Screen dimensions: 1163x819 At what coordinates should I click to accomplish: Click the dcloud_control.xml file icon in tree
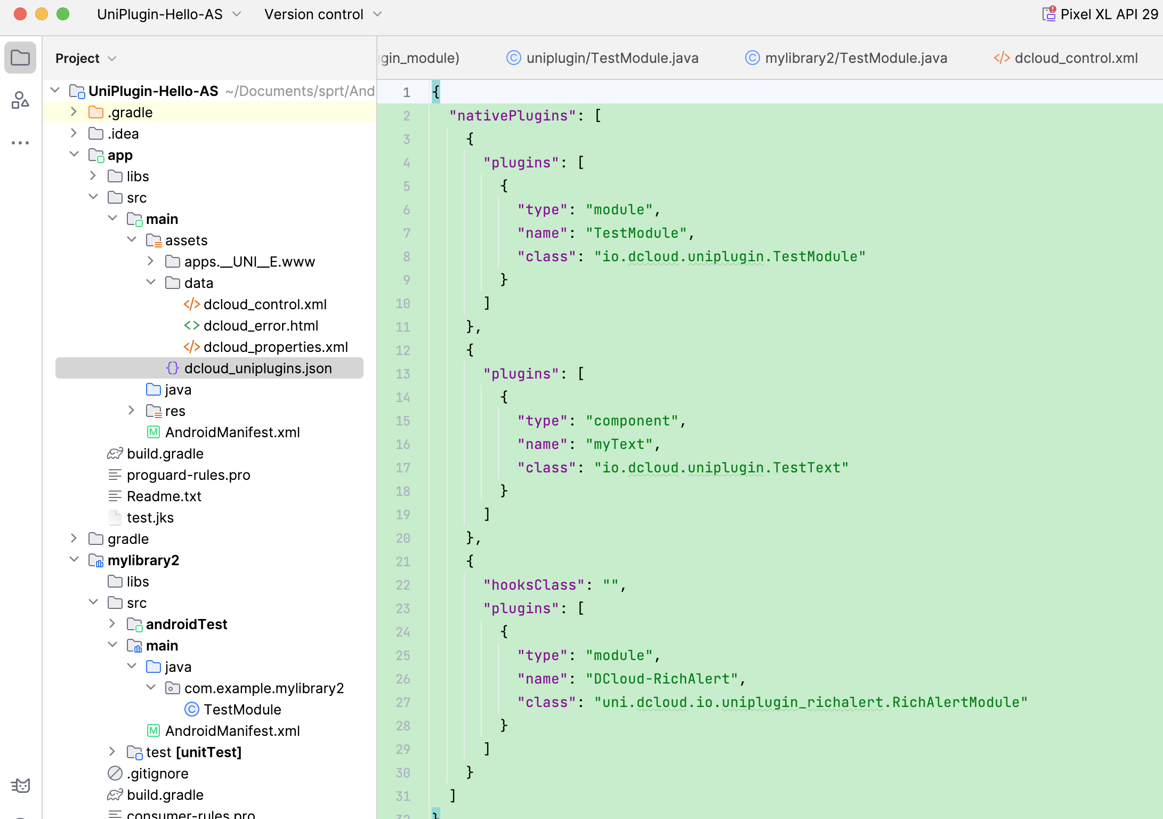click(x=191, y=304)
